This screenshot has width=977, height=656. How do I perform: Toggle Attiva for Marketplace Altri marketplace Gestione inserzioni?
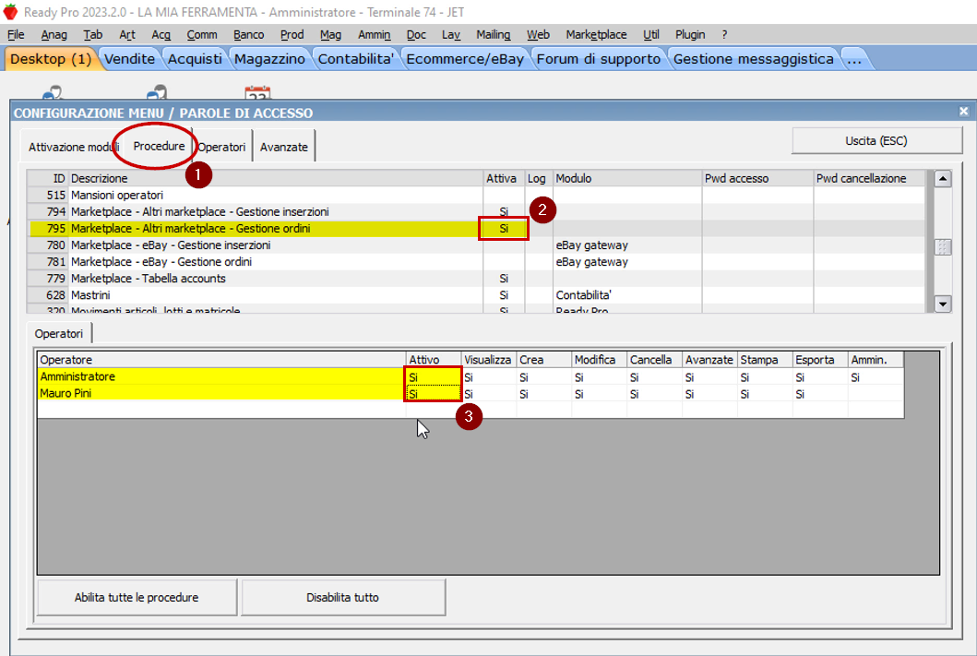pyautogui.click(x=504, y=212)
